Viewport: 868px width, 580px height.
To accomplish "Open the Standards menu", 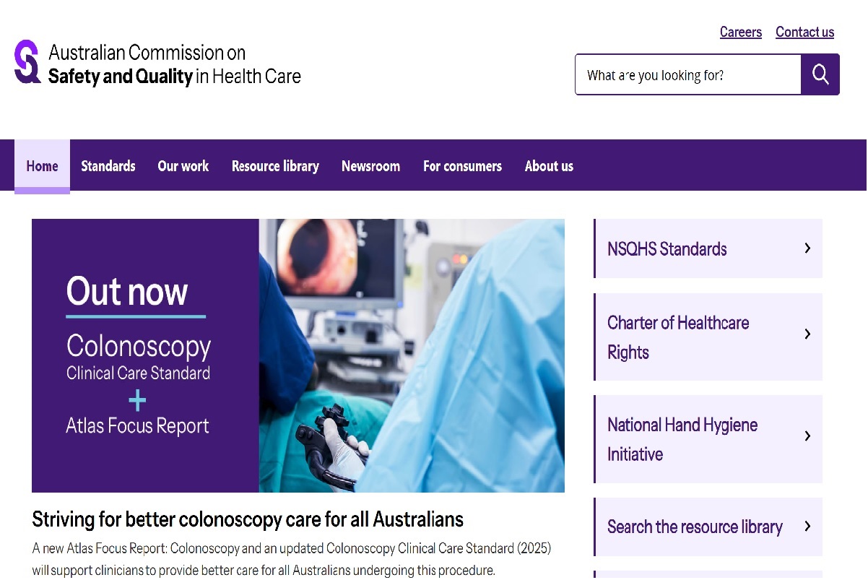I will click(108, 166).
